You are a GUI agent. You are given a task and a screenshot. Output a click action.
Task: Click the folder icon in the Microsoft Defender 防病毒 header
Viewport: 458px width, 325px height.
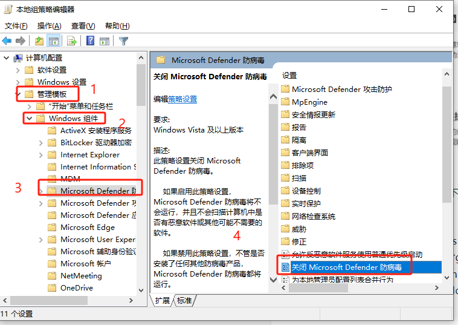tap(161, 60)
